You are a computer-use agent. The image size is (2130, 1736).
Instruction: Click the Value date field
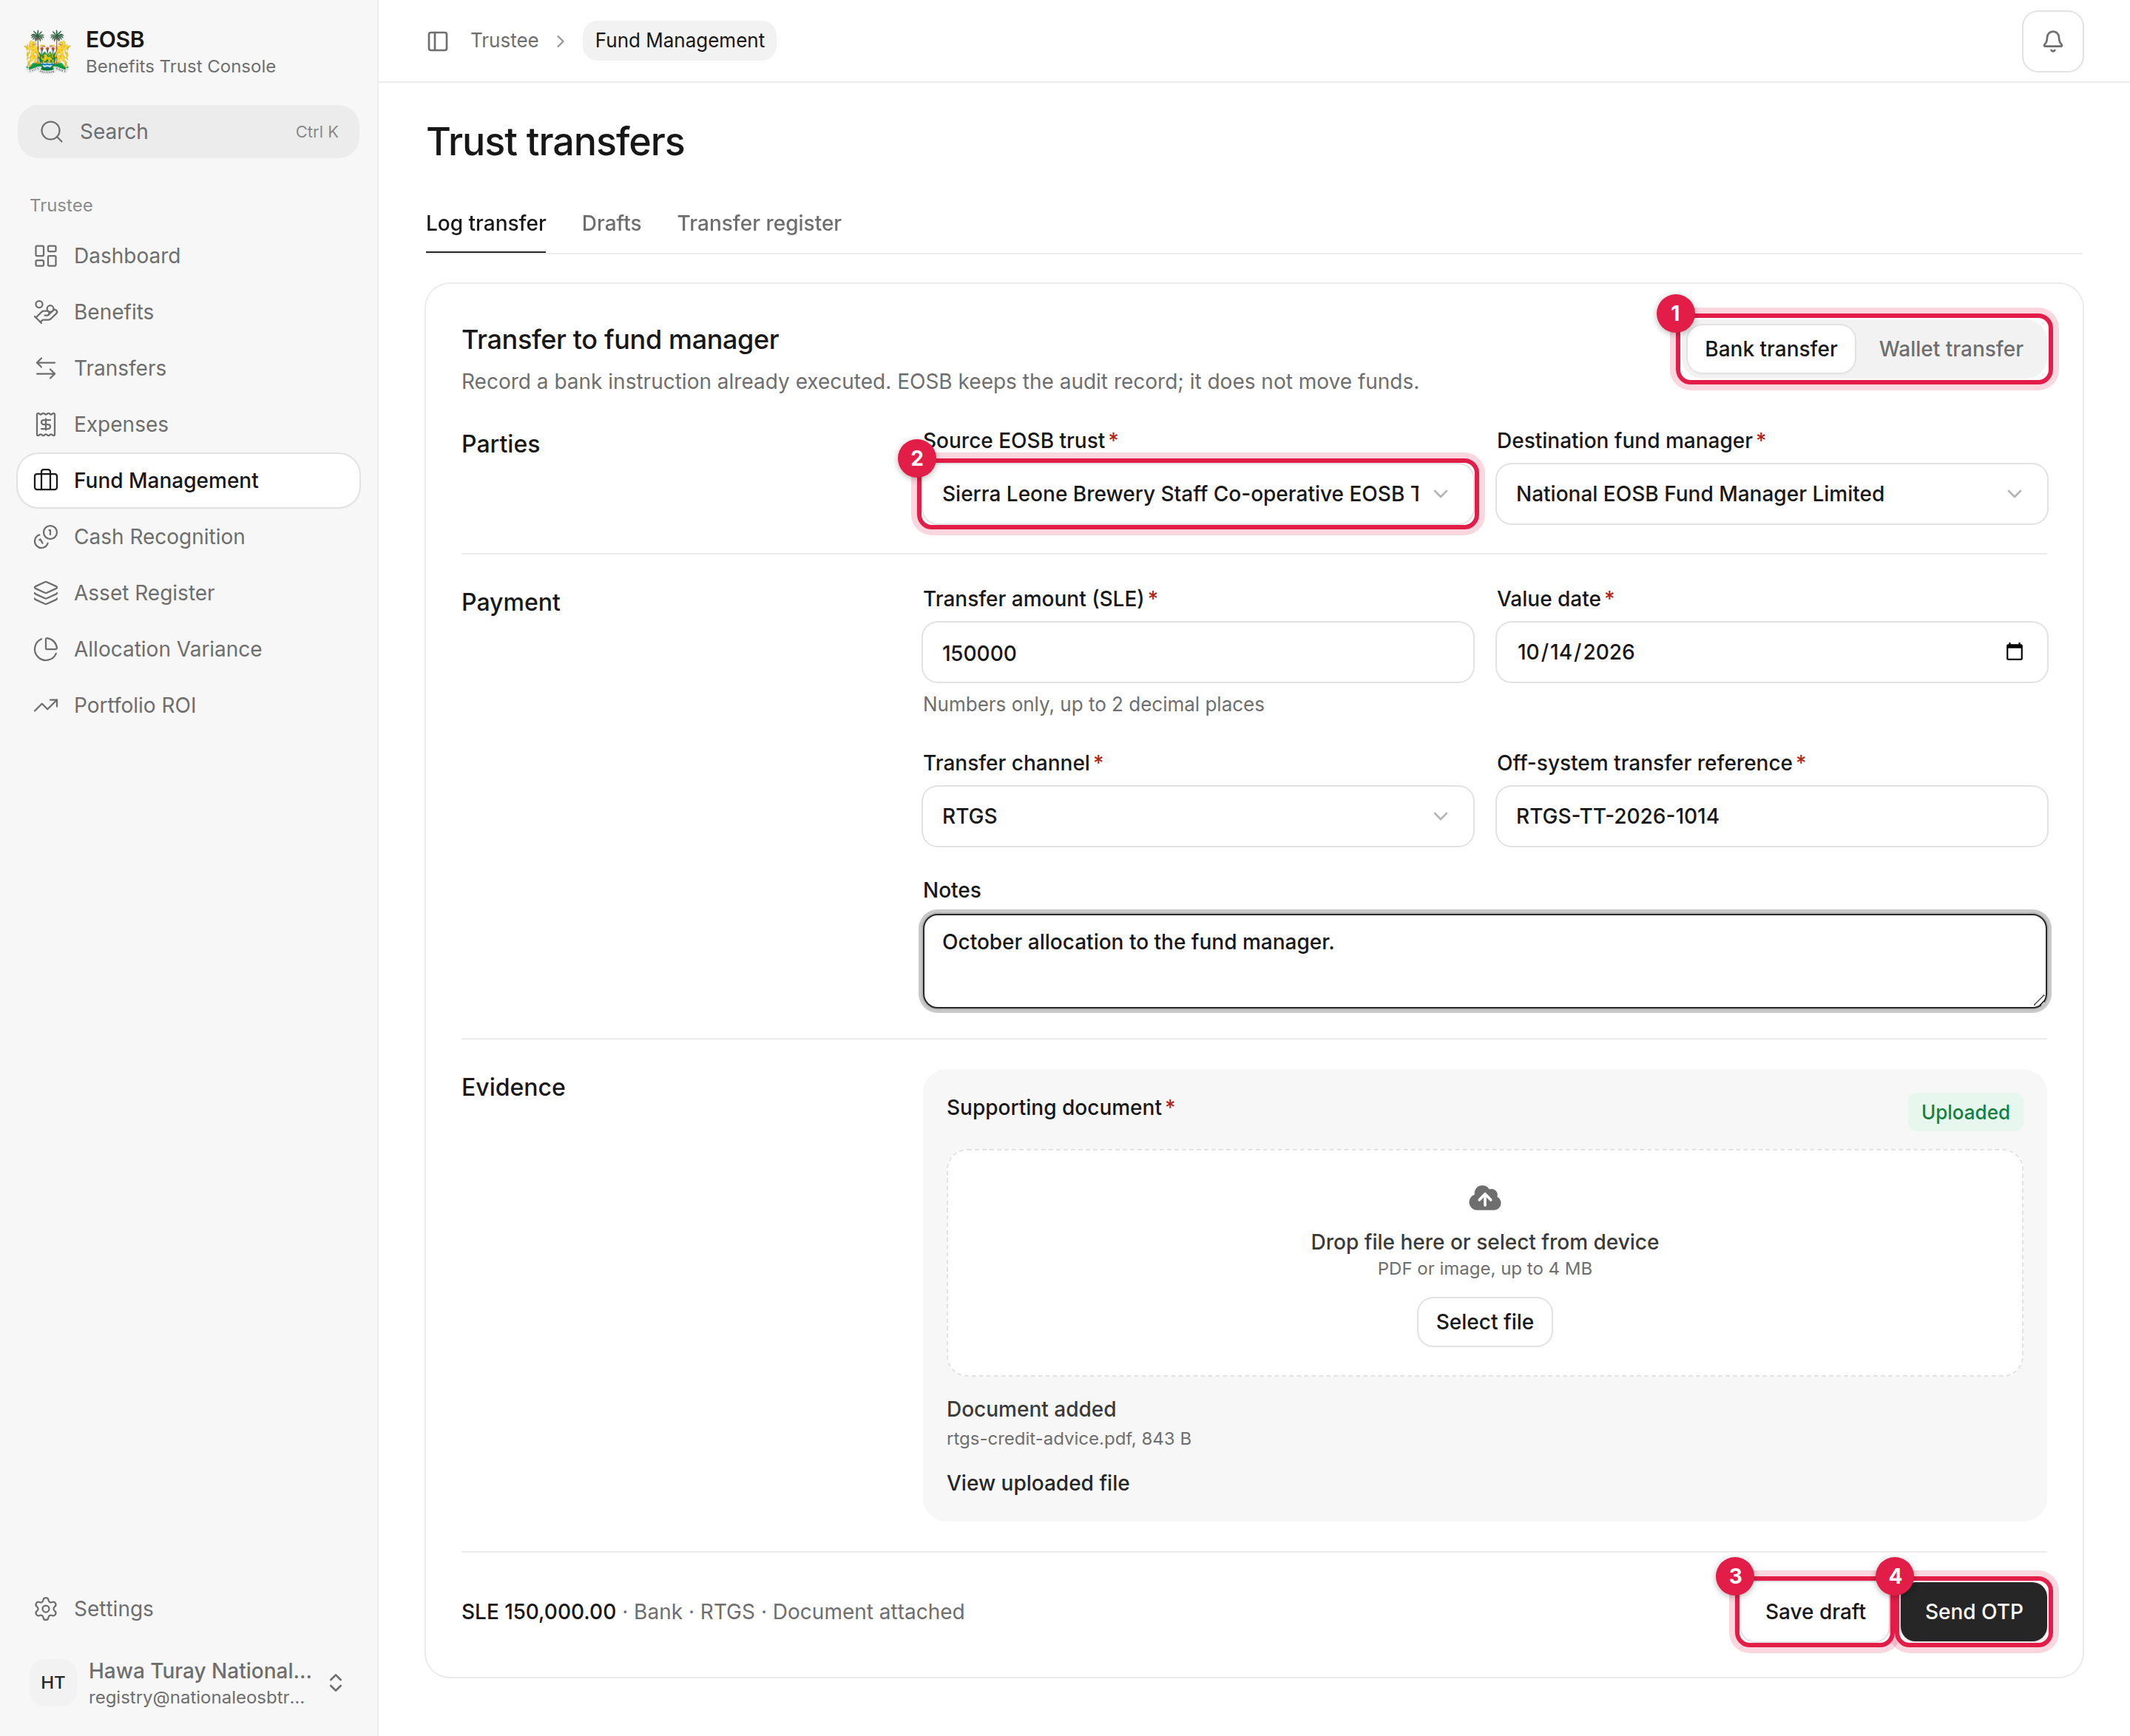(1771, 652)
